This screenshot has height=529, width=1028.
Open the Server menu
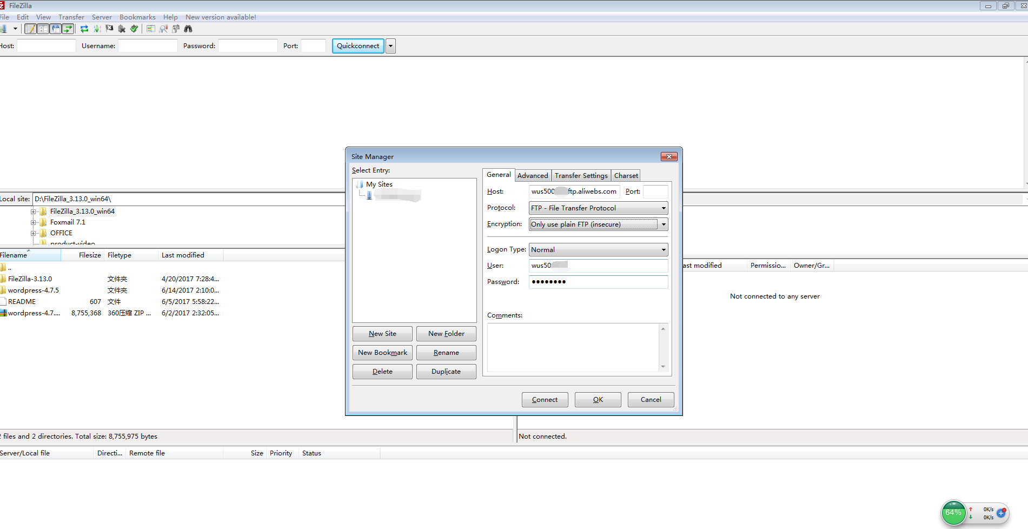pos(102,17)
